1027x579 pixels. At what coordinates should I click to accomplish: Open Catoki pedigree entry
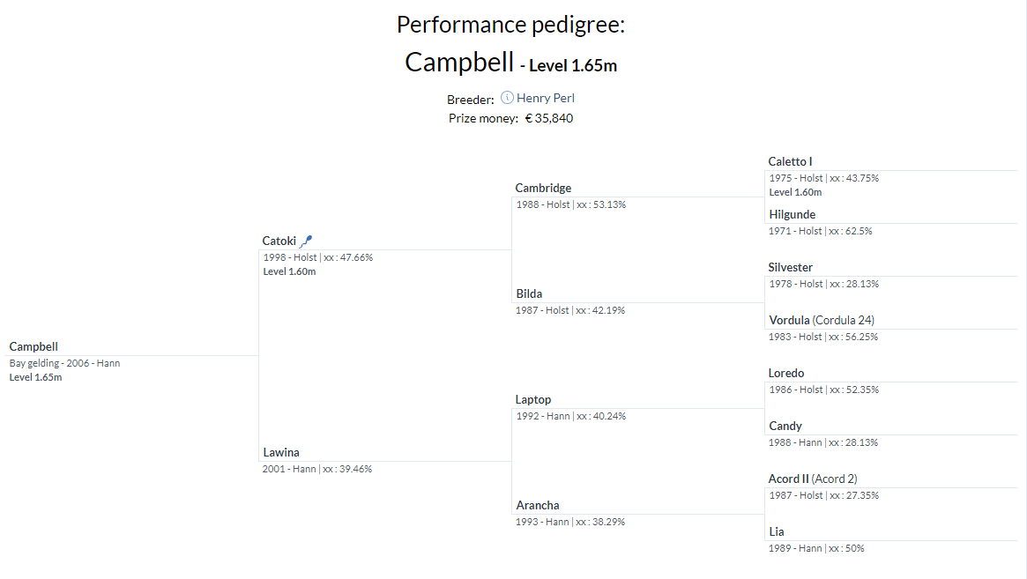[279, 241]
